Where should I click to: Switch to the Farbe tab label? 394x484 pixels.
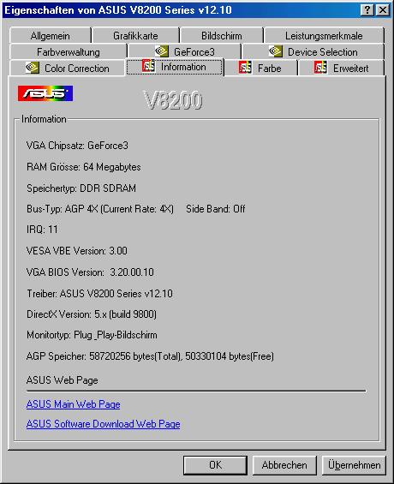coord(269,69)
